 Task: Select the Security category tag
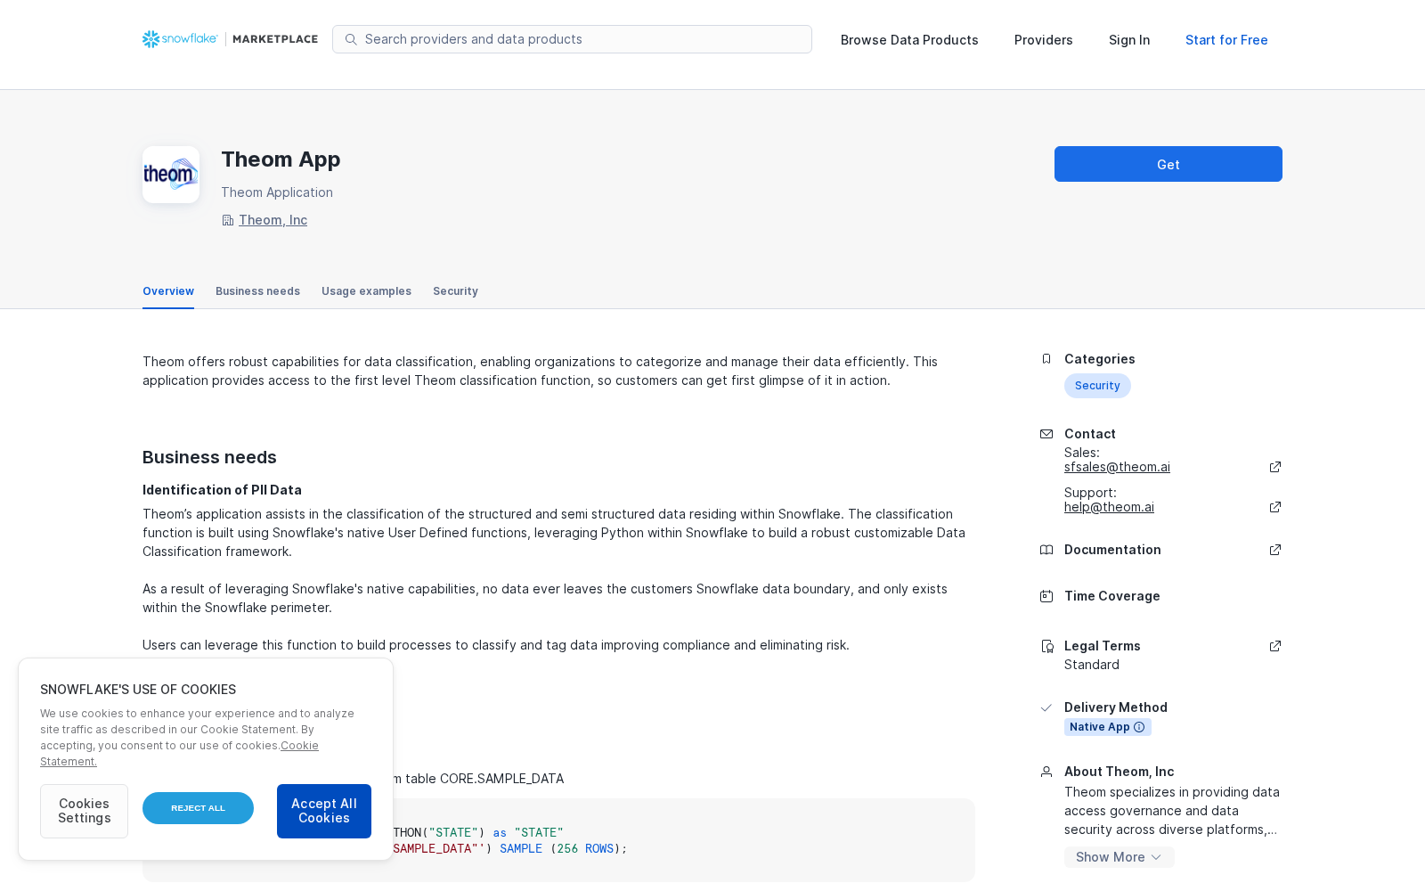click(x=1097, y=386)
